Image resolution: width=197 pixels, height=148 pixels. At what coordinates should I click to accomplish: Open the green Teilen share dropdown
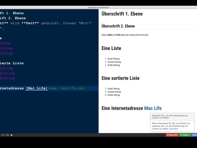[x=185, y=135]
